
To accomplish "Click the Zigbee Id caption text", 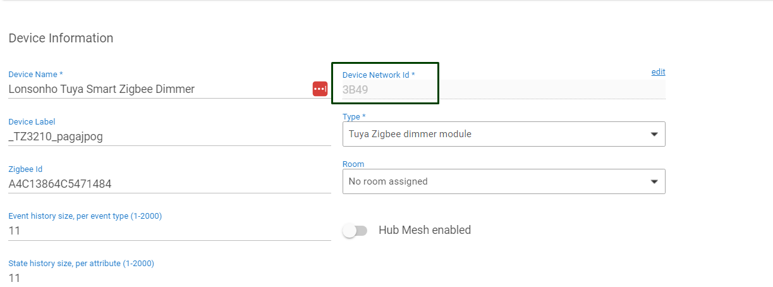I will tap(25, 169).
